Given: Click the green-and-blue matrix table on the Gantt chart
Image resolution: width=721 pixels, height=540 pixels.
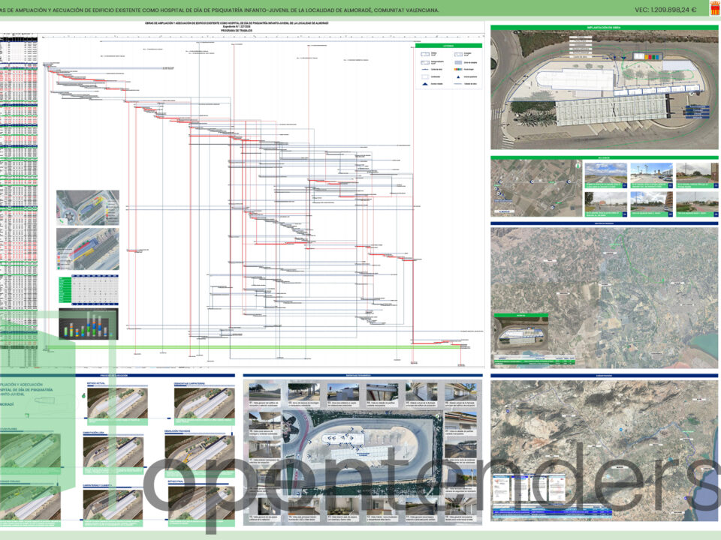Looking at the screenshot, I should pos(89,289).
